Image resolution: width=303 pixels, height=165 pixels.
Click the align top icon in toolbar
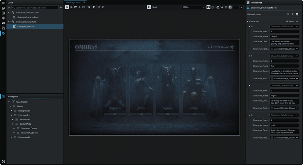pos(103,7)
